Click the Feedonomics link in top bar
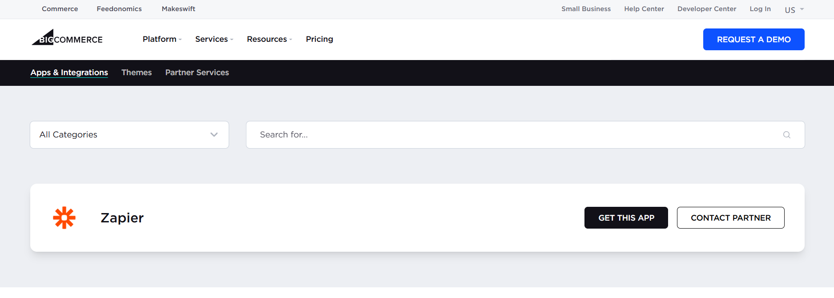The height and width of the screenshot is (298, 834). pos(119,9)
